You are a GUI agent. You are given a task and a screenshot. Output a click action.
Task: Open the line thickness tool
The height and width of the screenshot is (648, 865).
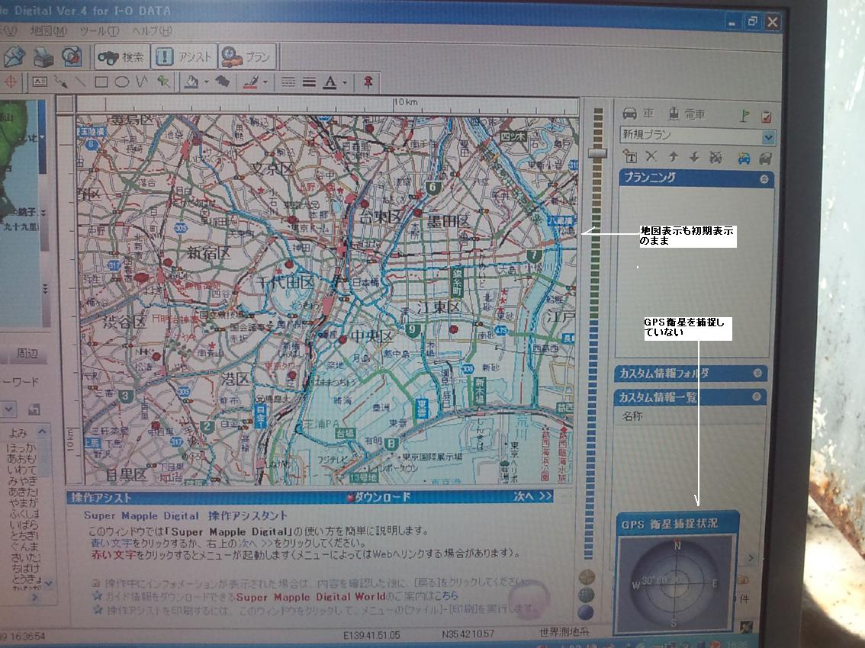309,83
